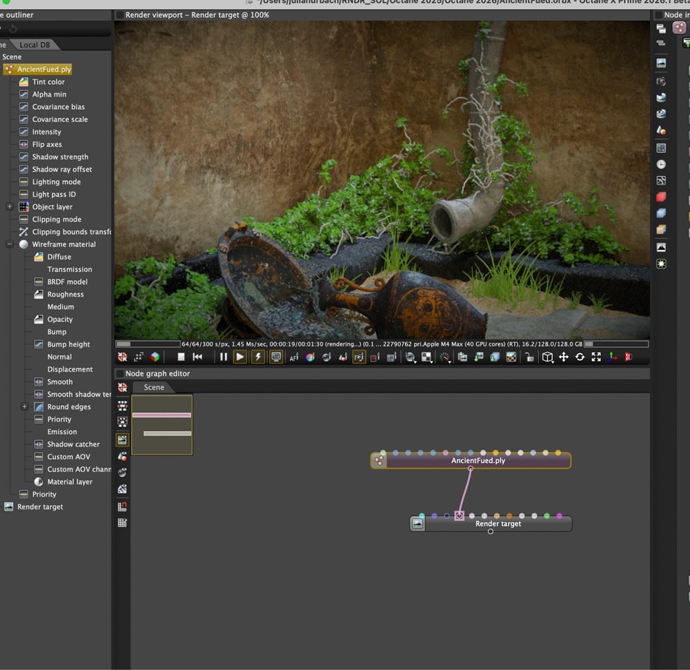690x670 pixels.
Task: Select the Render target node in graph
Action: (x=497, y=524)
